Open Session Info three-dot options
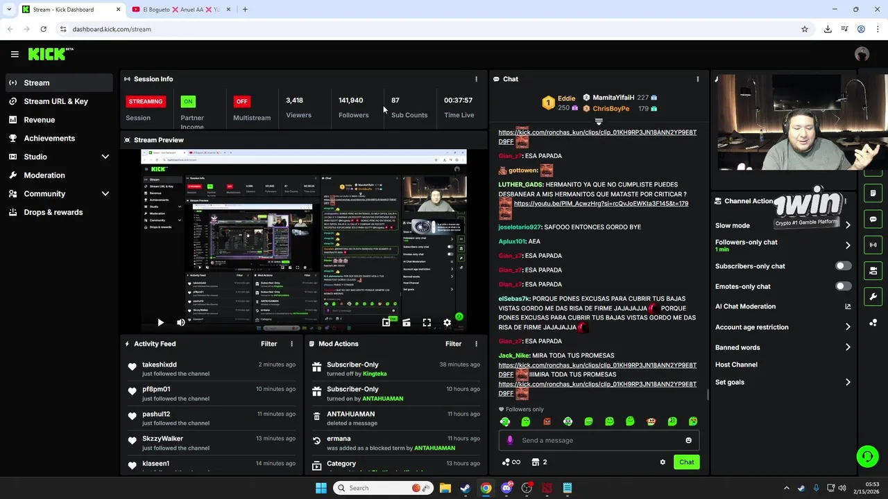This screenshot has width=888, height=499. click(x=476, y=79)
